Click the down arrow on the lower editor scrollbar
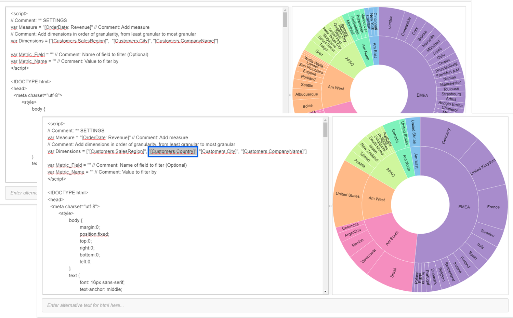 click(325, 291)
